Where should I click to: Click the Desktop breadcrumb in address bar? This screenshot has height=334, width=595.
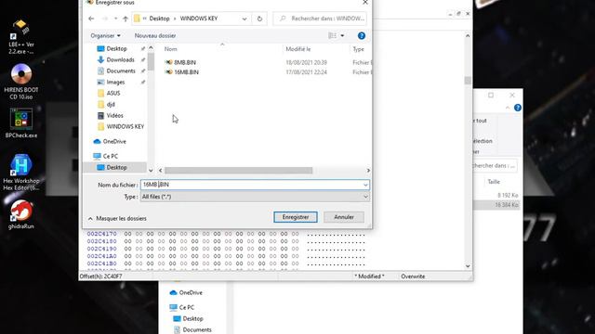coord(159,19)
